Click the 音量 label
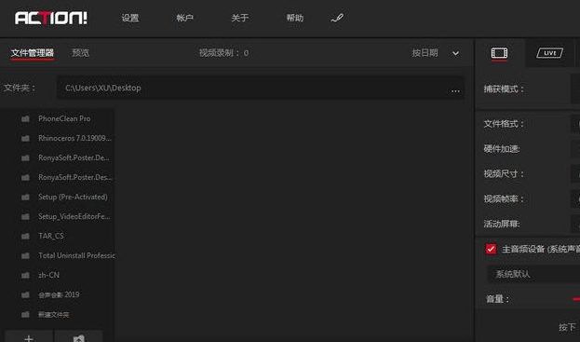This screenshot has height=342, width=580. 497,299
